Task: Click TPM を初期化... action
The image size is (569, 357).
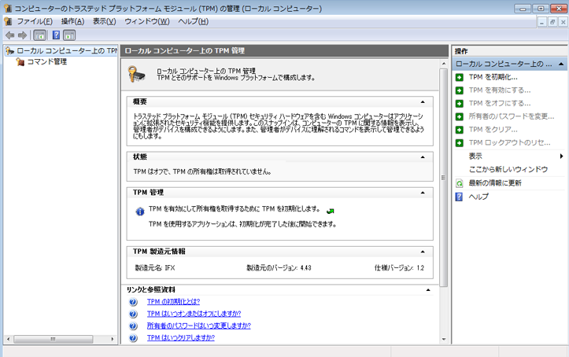Action: [493, 77]
